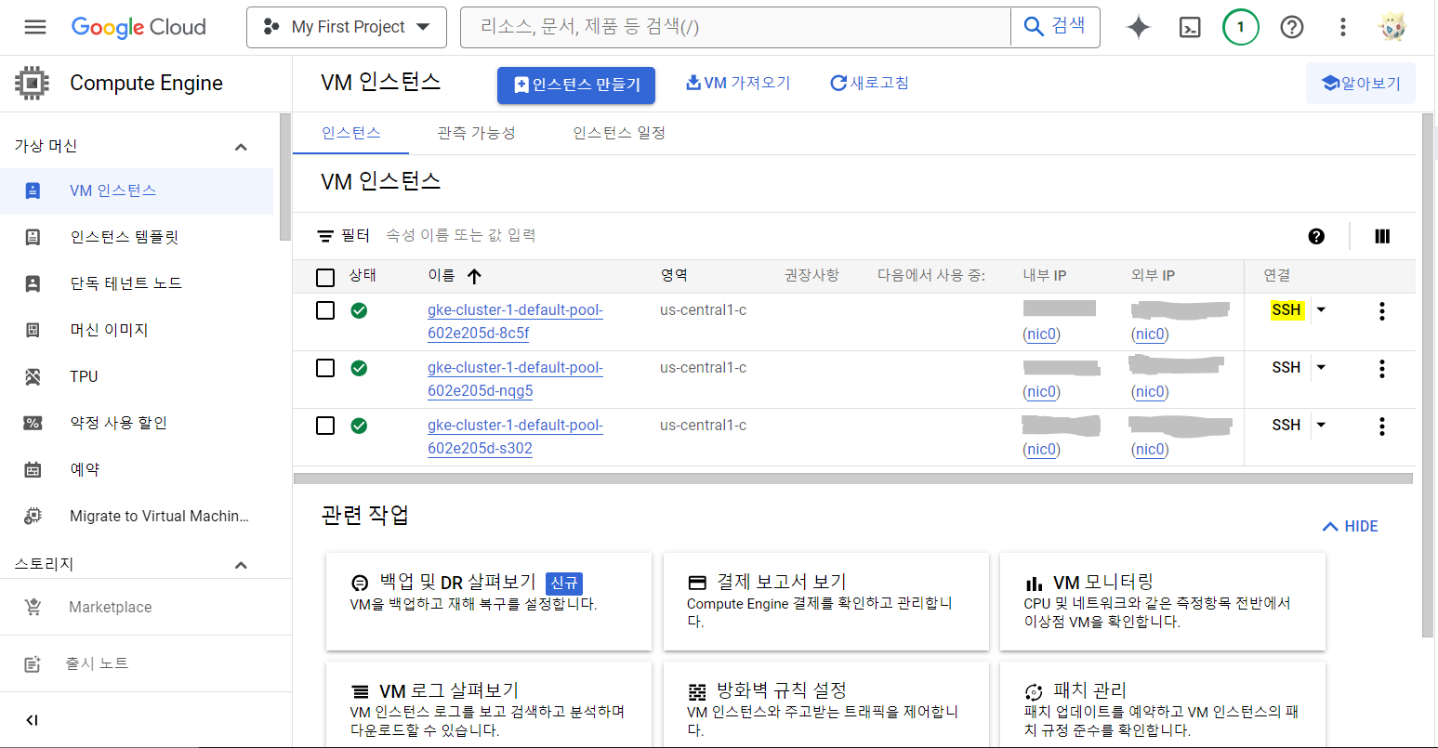Check the box for instance 602e205d-s302
The width and height of the screenshot is (1438, 748).
tap(325, 426)
